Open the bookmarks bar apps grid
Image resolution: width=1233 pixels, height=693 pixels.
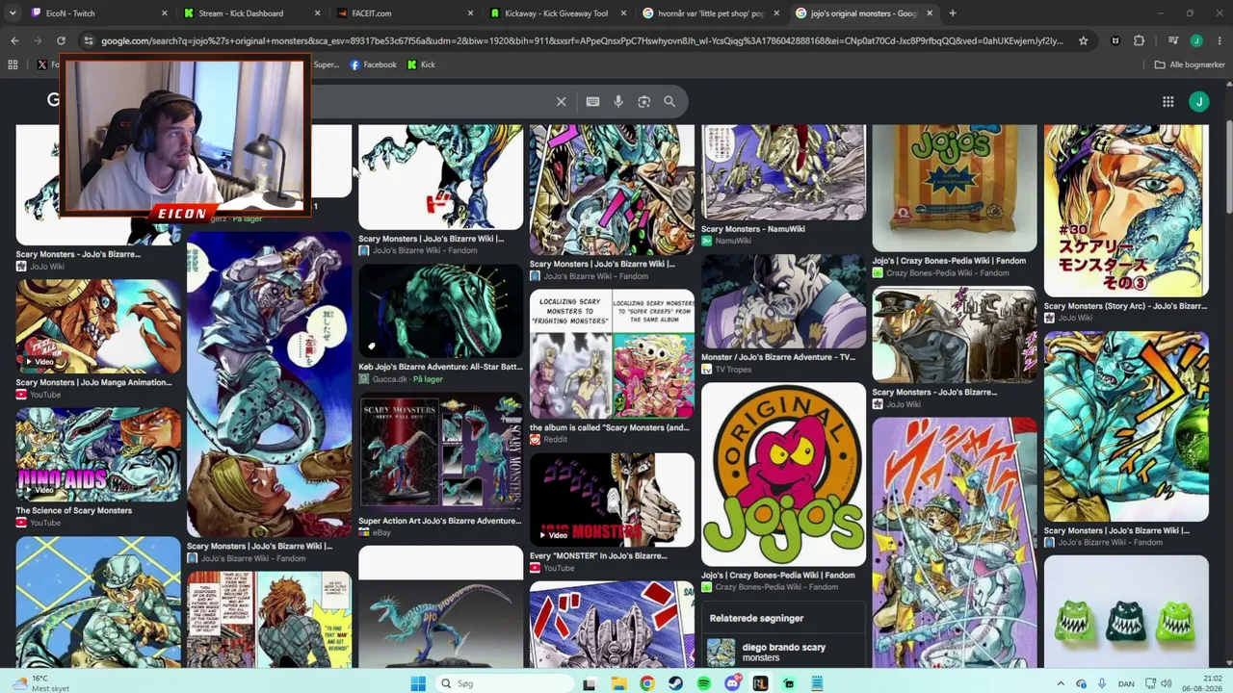tap(13, 64)
